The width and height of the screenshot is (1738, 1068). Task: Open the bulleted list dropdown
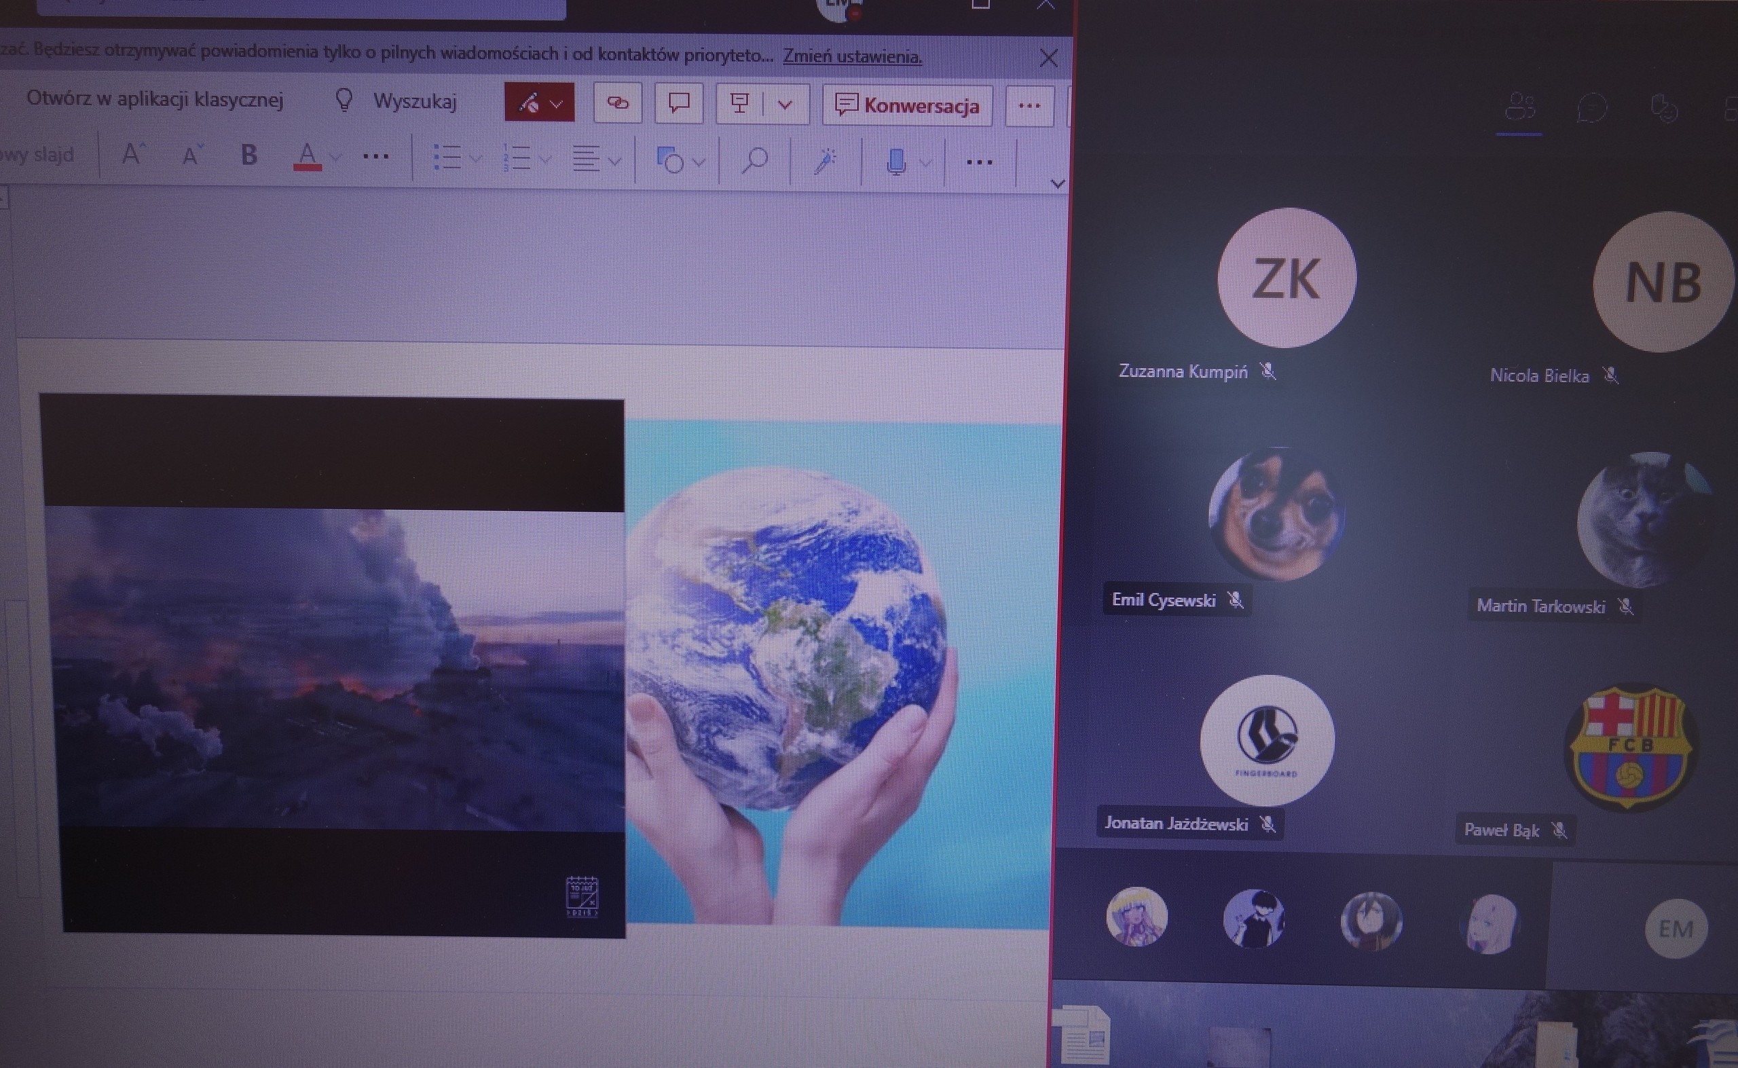pyautogui.click(x=476, y=160)
